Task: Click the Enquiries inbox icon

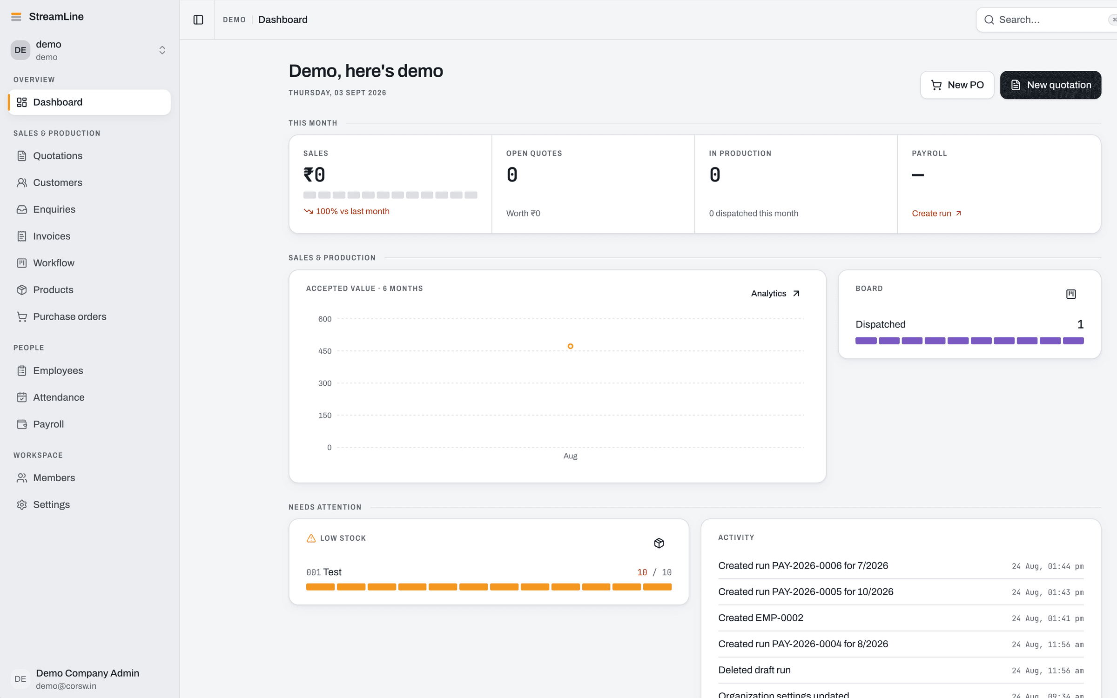Action: 22,209
